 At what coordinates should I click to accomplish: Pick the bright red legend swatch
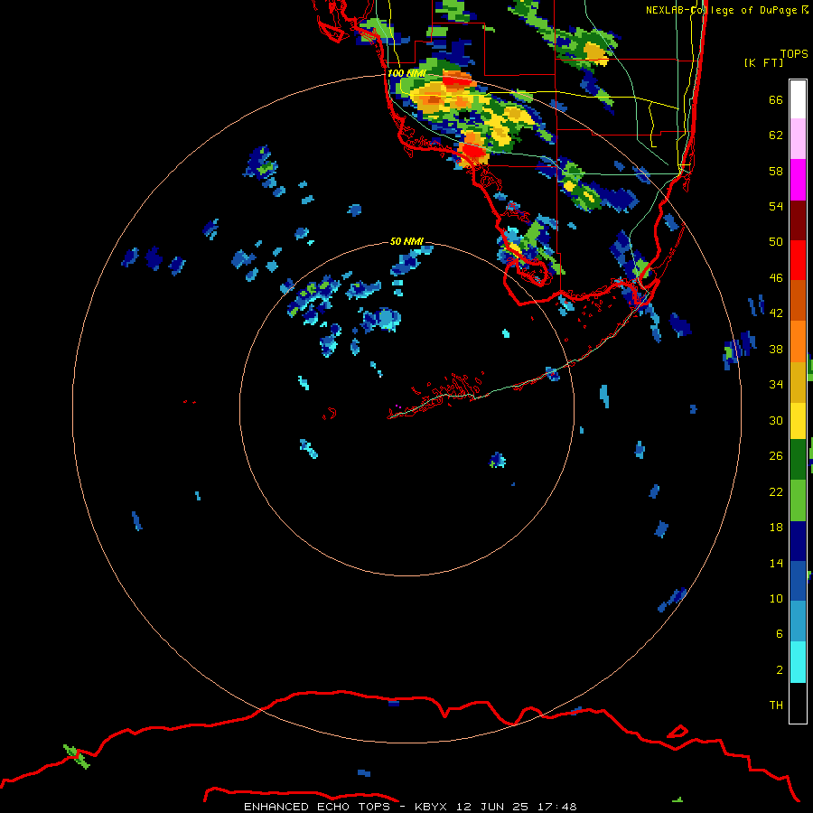[x=798, y=260]
